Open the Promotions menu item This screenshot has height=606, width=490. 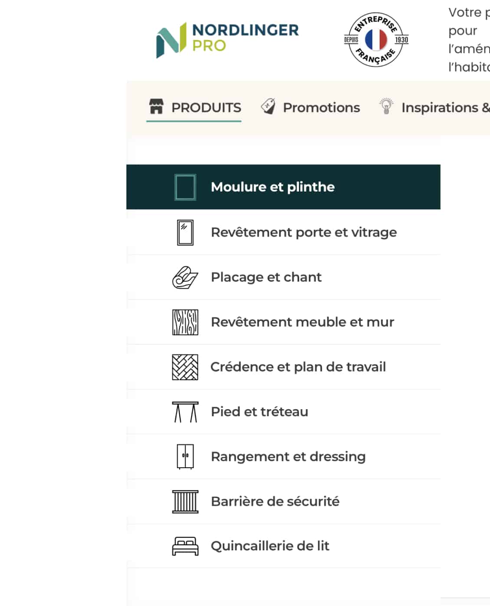[x=321, y=108]
